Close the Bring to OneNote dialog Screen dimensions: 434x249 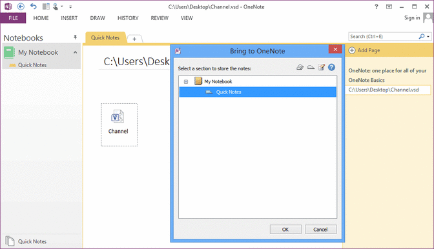335,49
